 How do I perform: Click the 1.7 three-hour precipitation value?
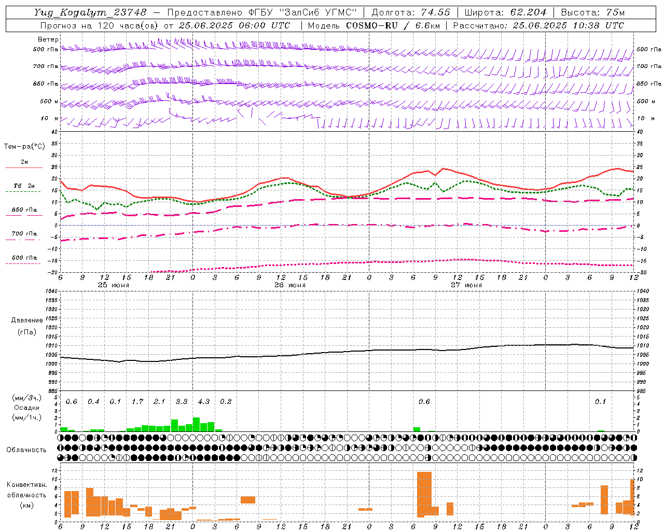click(x=137, y=401)
